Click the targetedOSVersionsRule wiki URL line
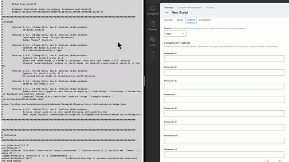 (x=85, y=115)
